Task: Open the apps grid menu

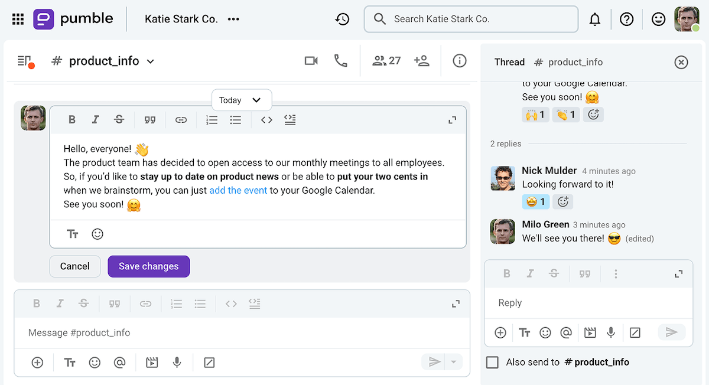Action: point(18,18)
